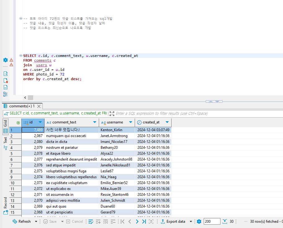This screenshot has height=228, width=283.
Task: Maximize results panel with expand arrows icon
Action: point(112,114)
